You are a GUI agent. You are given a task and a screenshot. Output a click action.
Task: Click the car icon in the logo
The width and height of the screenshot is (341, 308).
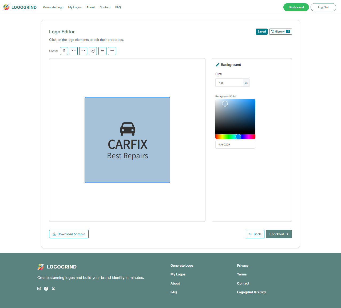(x=128, y=129)
